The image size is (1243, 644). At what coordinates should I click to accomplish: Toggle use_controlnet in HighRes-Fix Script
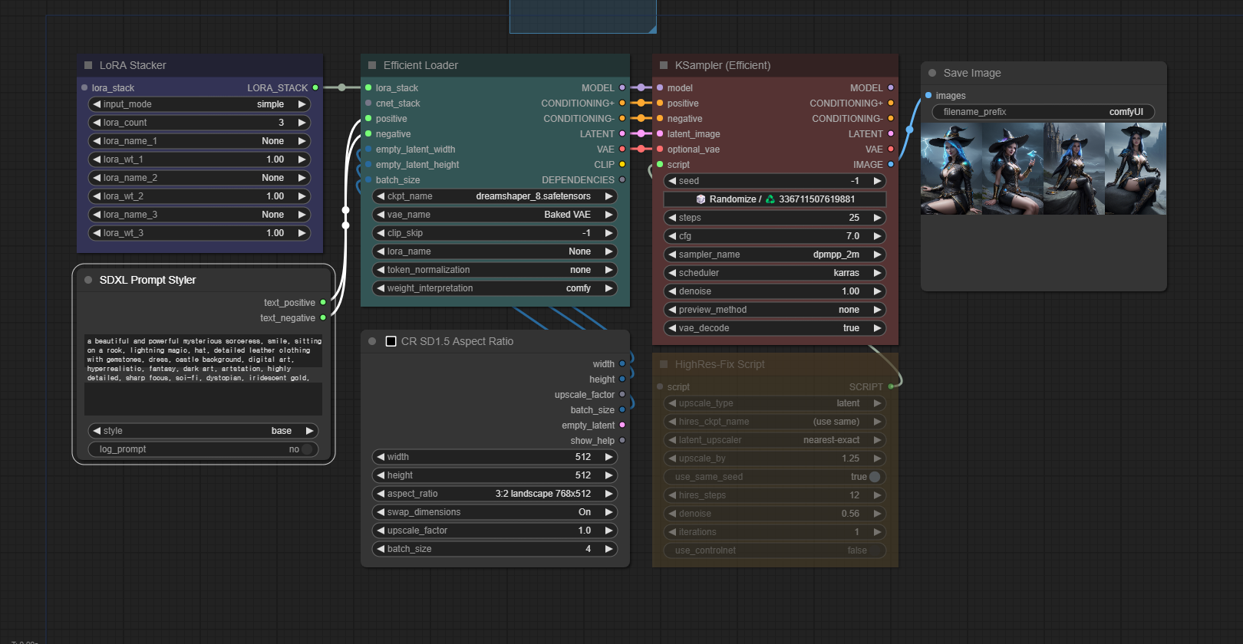[x=775, y=550]
